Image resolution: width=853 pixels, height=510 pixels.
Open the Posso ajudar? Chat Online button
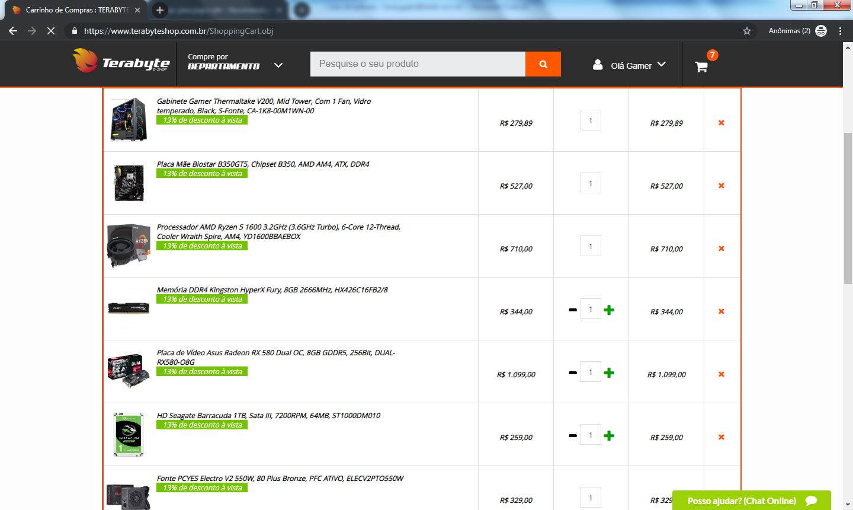click(752, 501)
